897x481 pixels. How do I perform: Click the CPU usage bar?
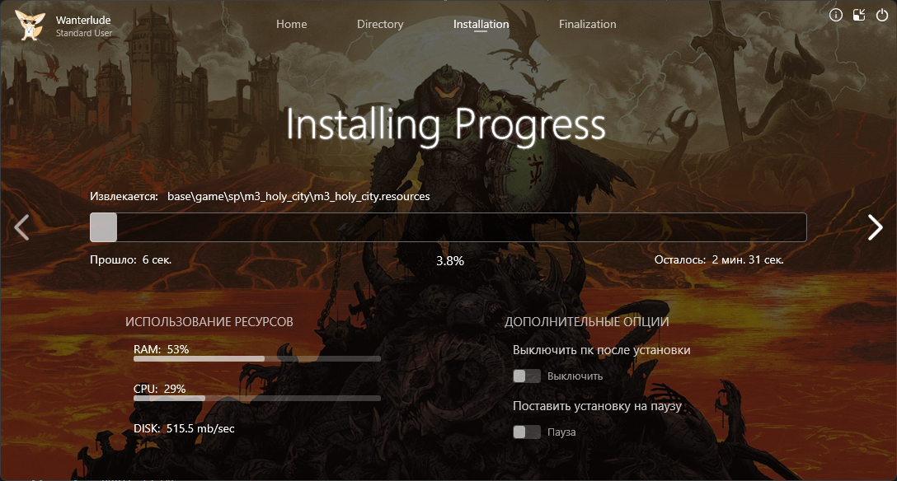point(256,398)
